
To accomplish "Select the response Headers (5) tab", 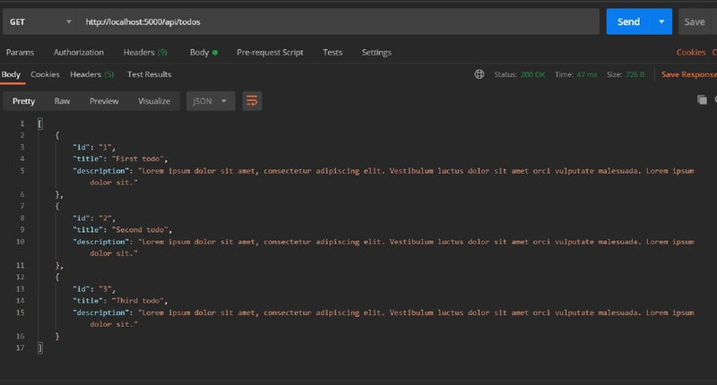I will [x=92, y=74].
